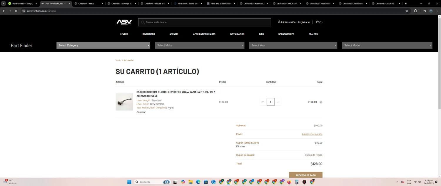Open the Select Make dropdown

(x=200, y=45)
